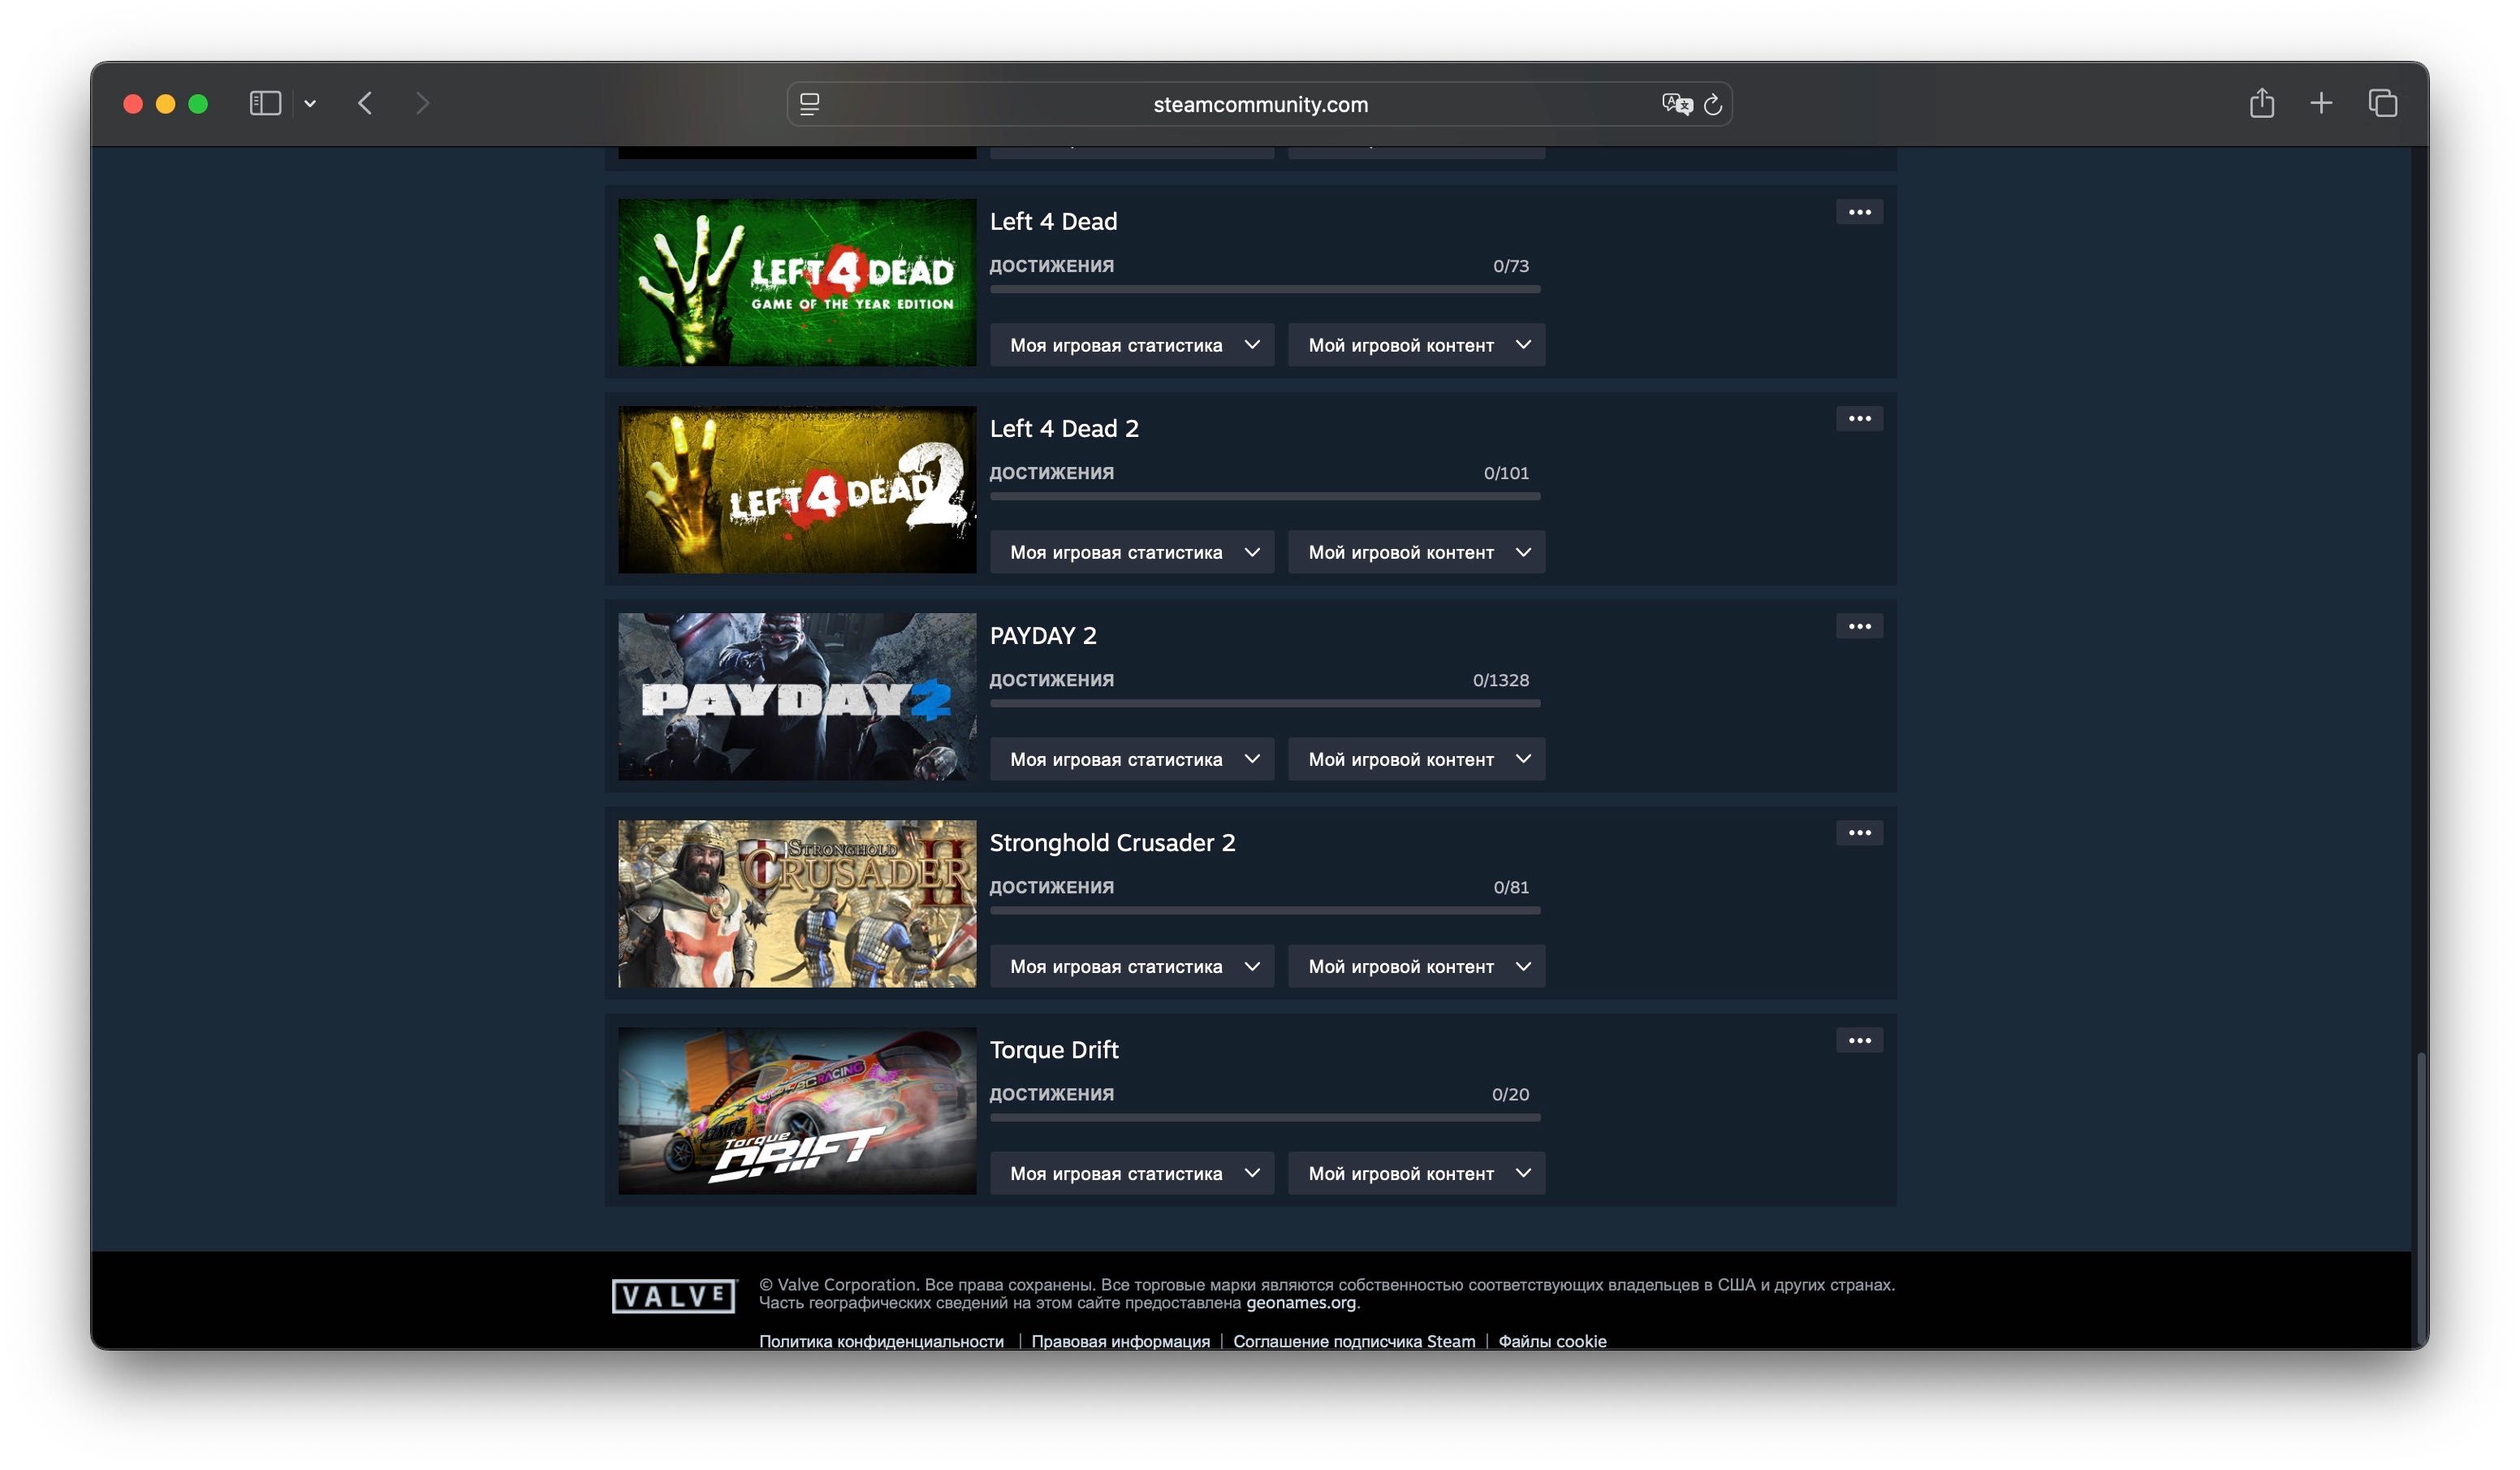The image size is (2520, 1470).
Task: Click the page vertical scrollbar thumb
Action: [x=2420, y=1198]
